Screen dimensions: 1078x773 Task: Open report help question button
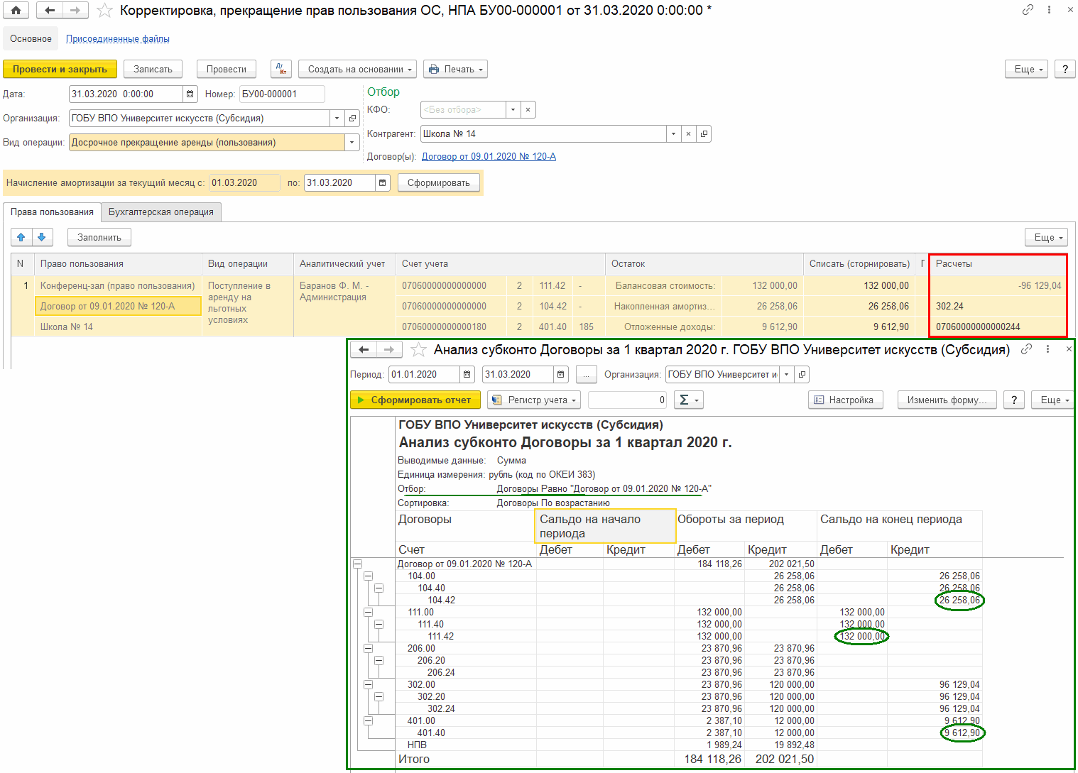1014,400
